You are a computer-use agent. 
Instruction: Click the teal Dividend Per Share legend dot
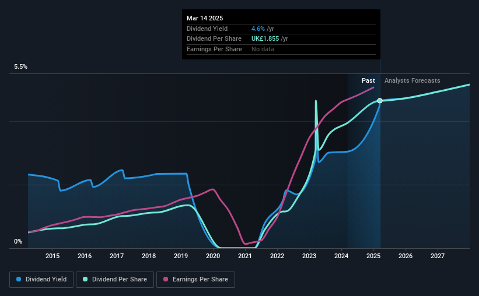tap(85, 279)
